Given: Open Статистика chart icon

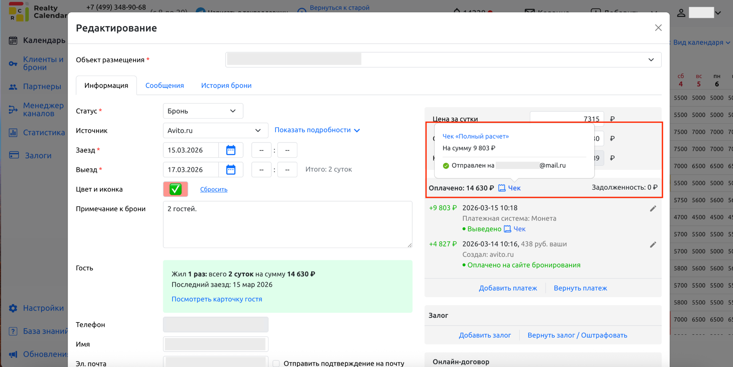Looking at the screenshot, I should [13, 133].
